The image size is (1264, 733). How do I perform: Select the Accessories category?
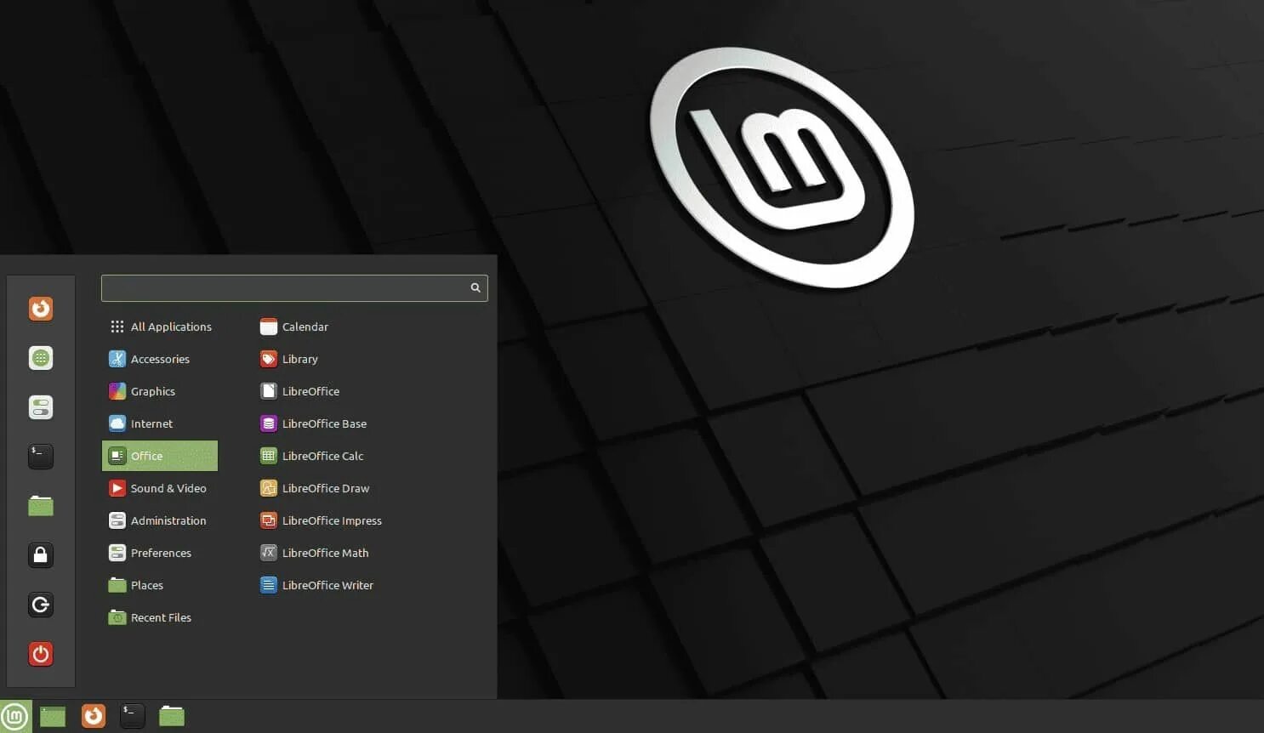click(160, 359)
